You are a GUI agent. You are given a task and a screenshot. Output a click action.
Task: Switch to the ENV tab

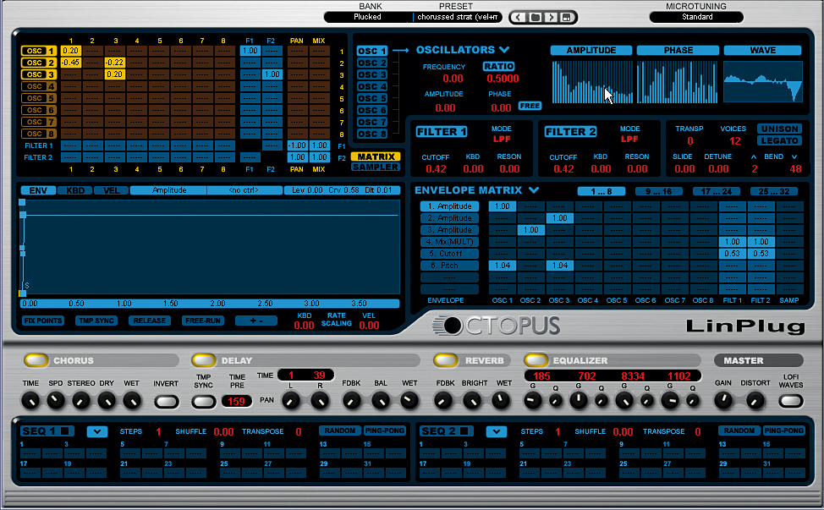pyautogui.click(x=38, y=190)
